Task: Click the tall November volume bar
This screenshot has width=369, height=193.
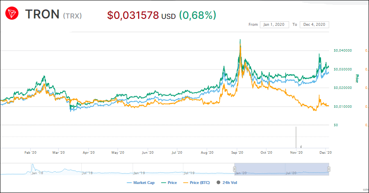Action: tap(296, 137)
